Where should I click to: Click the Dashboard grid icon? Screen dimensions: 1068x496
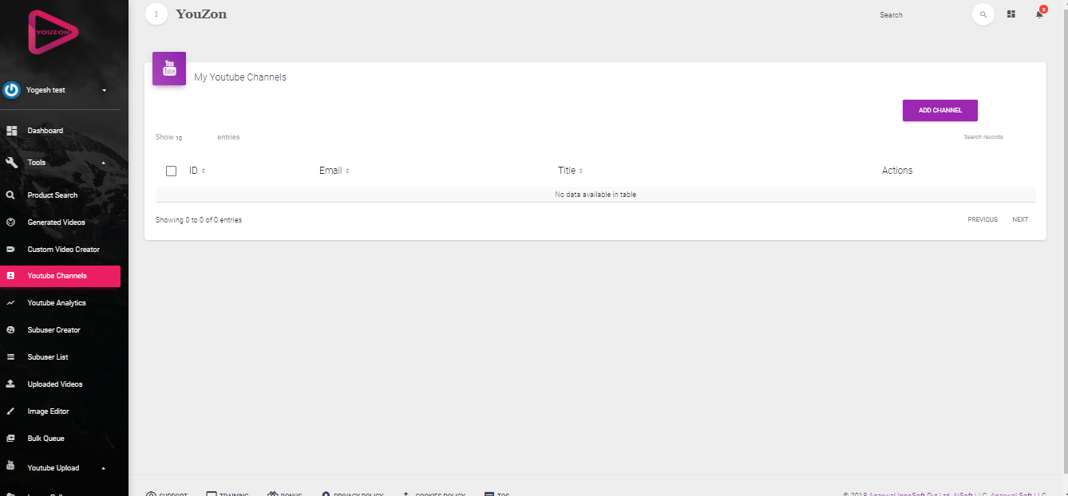click(11, 131)
